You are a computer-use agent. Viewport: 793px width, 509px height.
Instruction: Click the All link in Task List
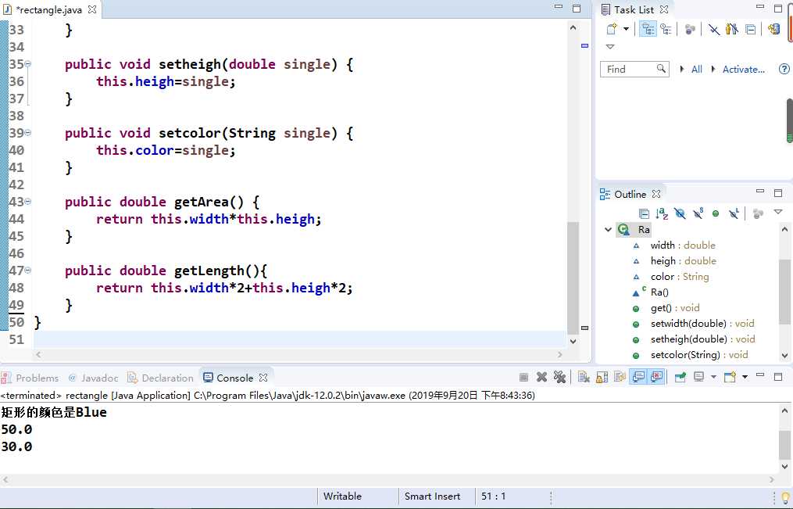tap(696, 70)
